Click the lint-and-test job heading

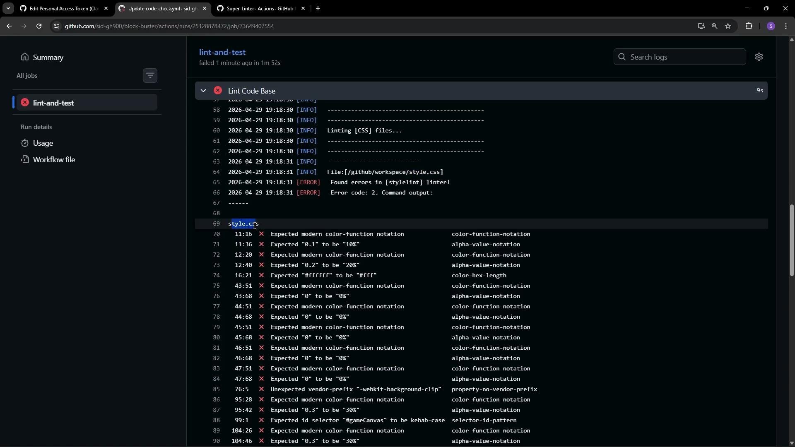(222, 52)
